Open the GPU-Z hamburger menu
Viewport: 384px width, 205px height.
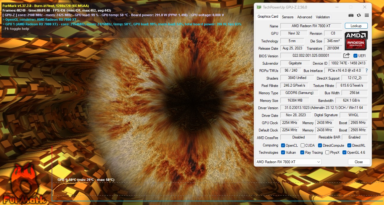[x=367, y=15]
